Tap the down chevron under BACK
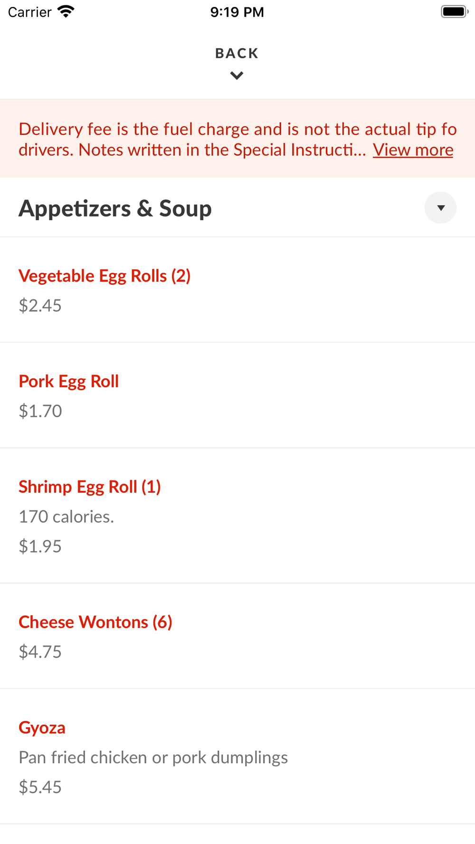475x844 pixels. pos(237,75)
